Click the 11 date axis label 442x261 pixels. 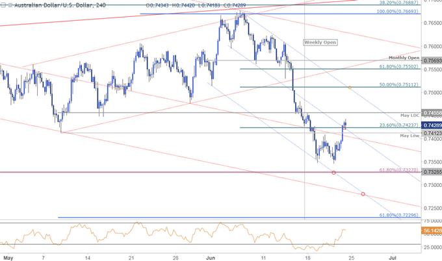pos(263,258)
